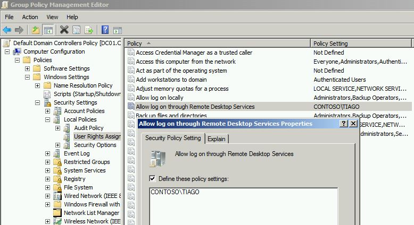Click the Show/Hide Action Pane icon
The image size is (414, 225).
118,30
